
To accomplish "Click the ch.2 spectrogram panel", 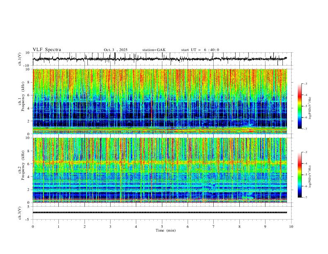I will (x=160, y=170).
